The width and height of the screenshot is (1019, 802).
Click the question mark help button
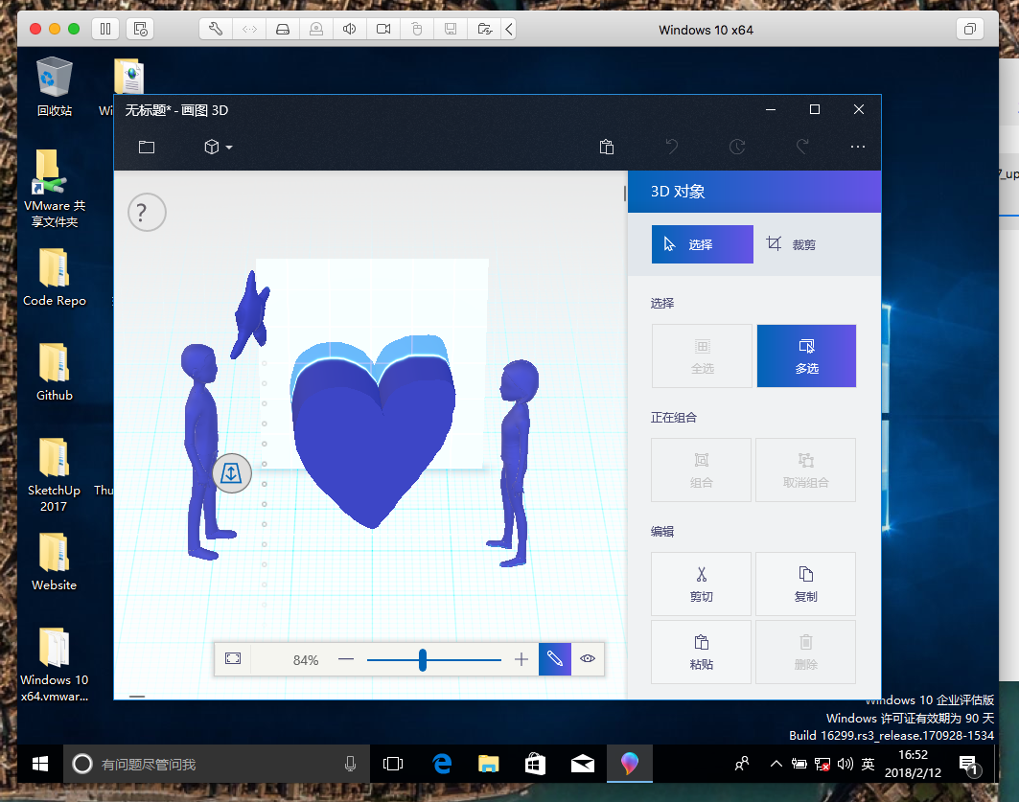coord(147,212)
